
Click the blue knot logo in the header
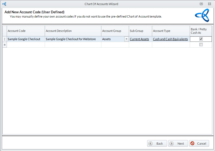[x=202, y=15]
